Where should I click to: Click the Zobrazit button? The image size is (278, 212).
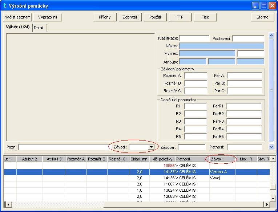(130, 17)
